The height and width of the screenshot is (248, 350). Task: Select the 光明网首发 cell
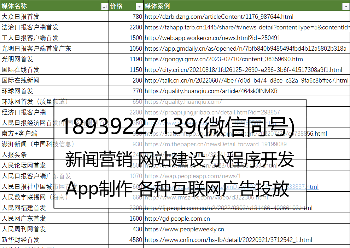point(54,59)
